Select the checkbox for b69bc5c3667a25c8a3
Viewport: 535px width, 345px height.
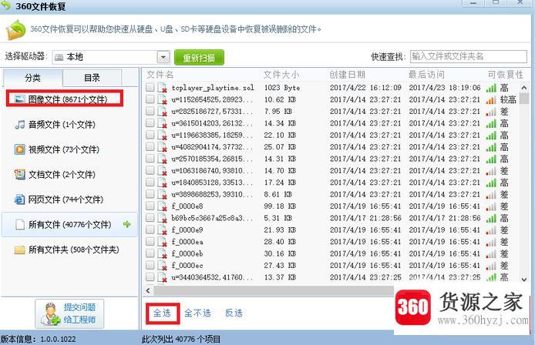coord(150,218)
